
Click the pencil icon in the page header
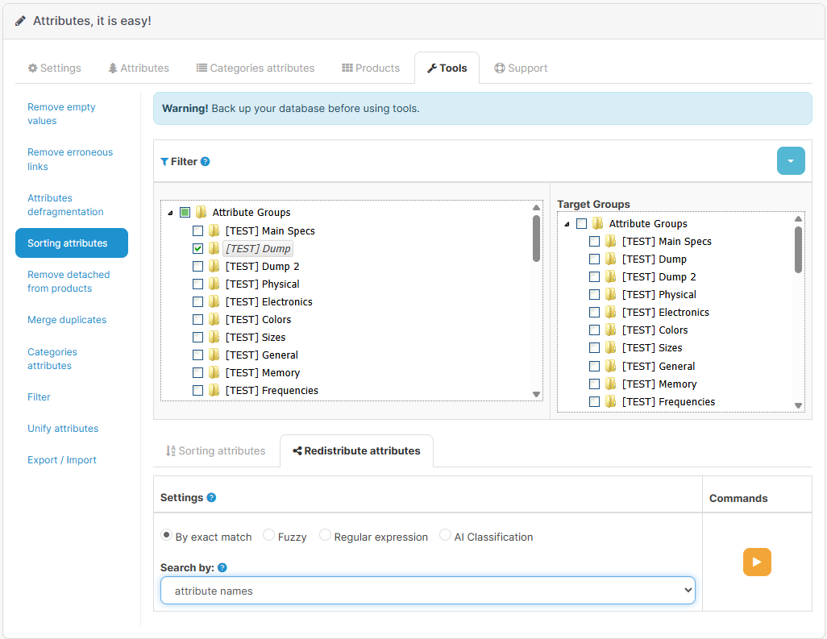point(21,21)
